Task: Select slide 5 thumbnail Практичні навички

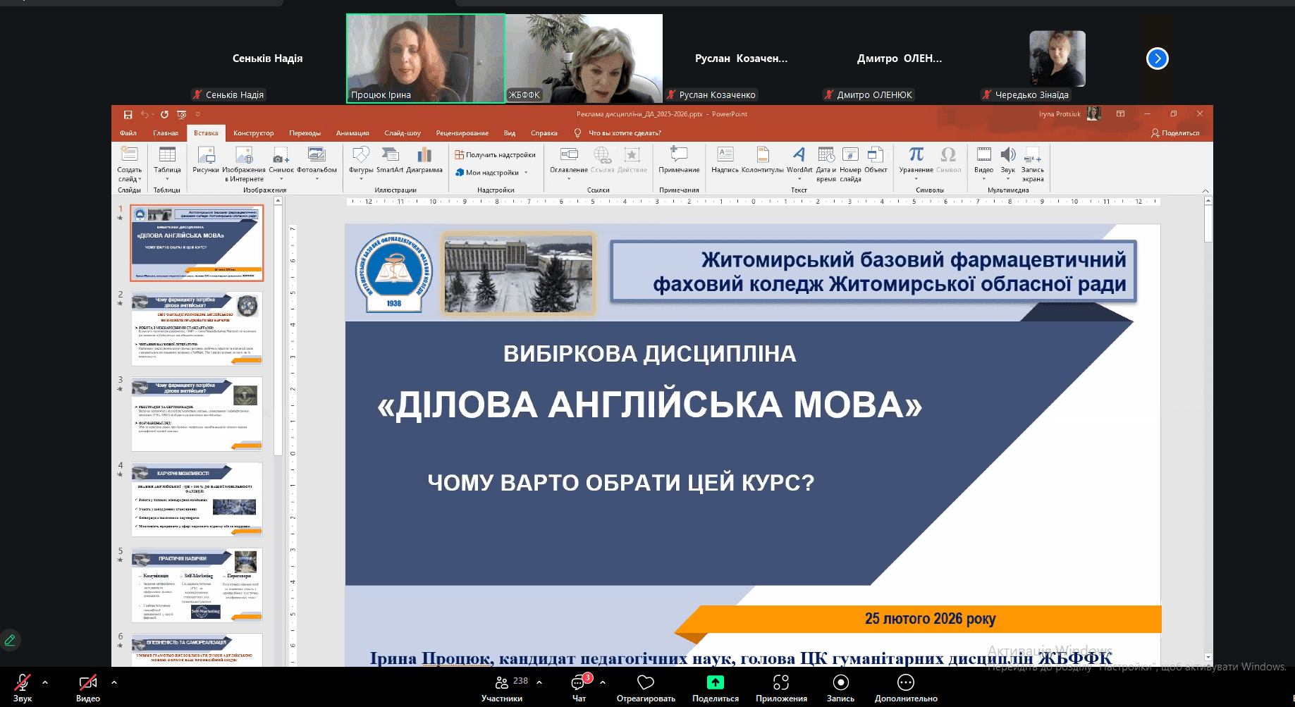Action: click(x=197, y=585)
